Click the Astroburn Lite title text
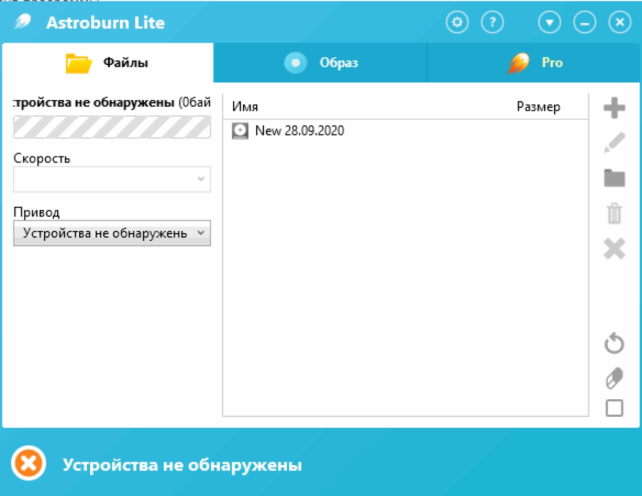642x496 pixels. pos(105,23)
